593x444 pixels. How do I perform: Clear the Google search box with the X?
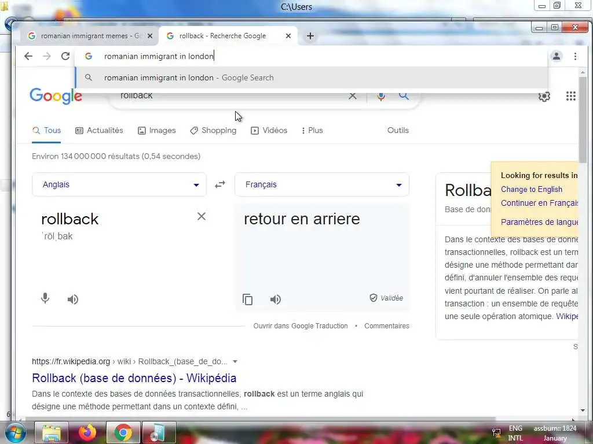353,96
